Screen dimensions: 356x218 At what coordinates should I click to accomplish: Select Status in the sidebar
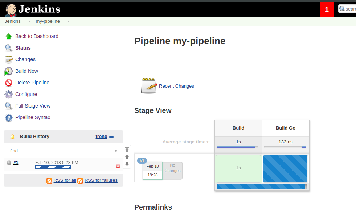(23, 48)
